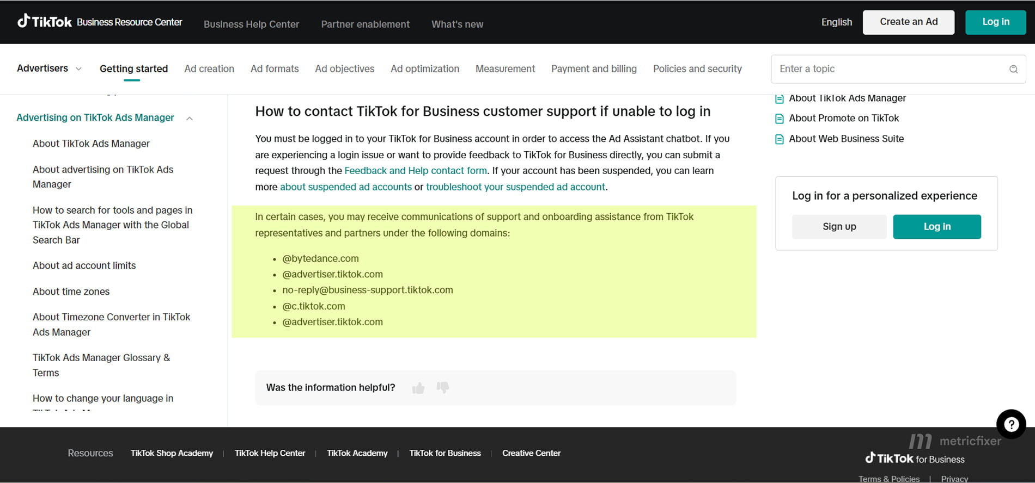Image resolution: width=1035 pixels, height=483 pixels.
Task: Open About TikTok Ads Manager sidebar item
Action: point(91,144)
